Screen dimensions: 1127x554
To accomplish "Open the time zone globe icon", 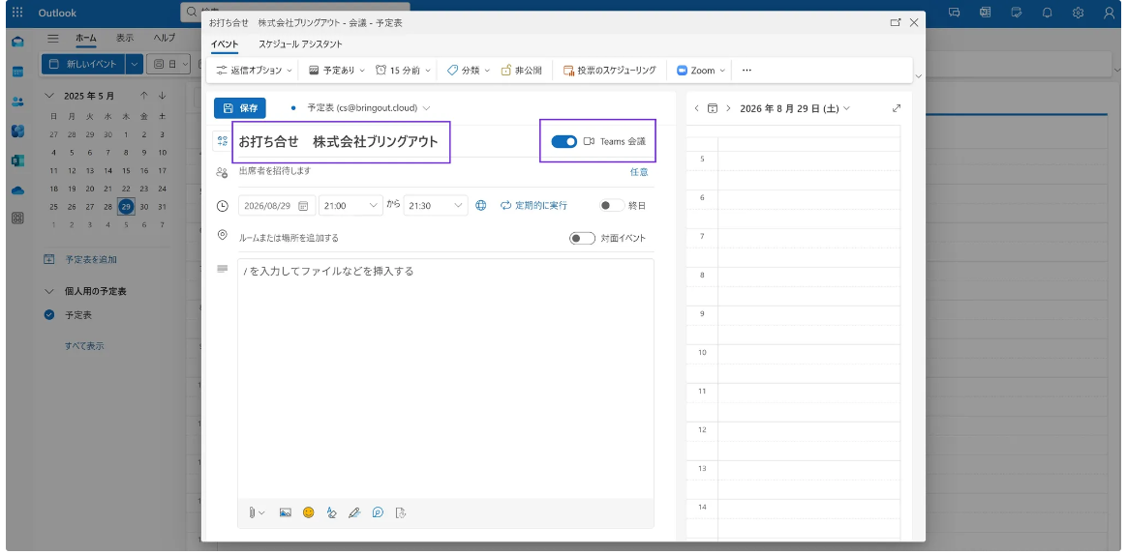I will [x=481, y=205].
